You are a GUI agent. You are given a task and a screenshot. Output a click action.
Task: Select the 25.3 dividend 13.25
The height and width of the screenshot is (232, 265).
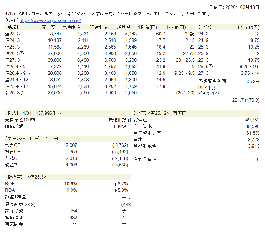(254, 47)
